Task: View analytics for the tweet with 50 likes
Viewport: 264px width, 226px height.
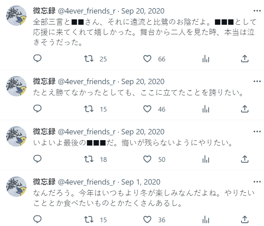Action: coord(206,159)
